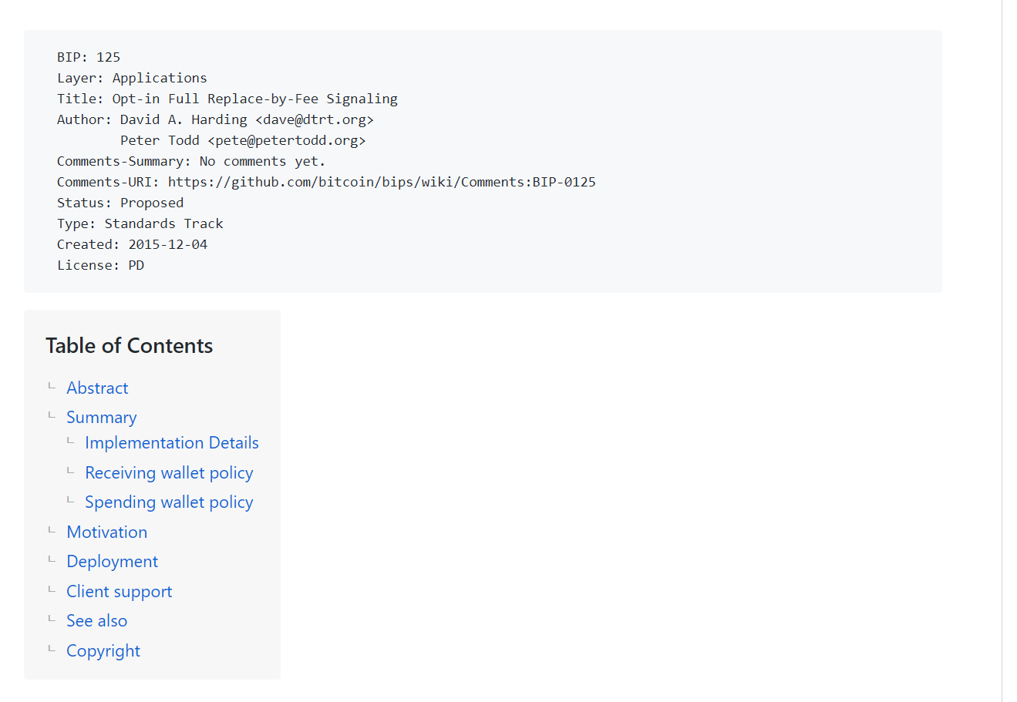Image resolution: width=1017 pixels, height=702 pixels.
Task: Click the dave@dtrt.org email address
Action: pos(315,119)
